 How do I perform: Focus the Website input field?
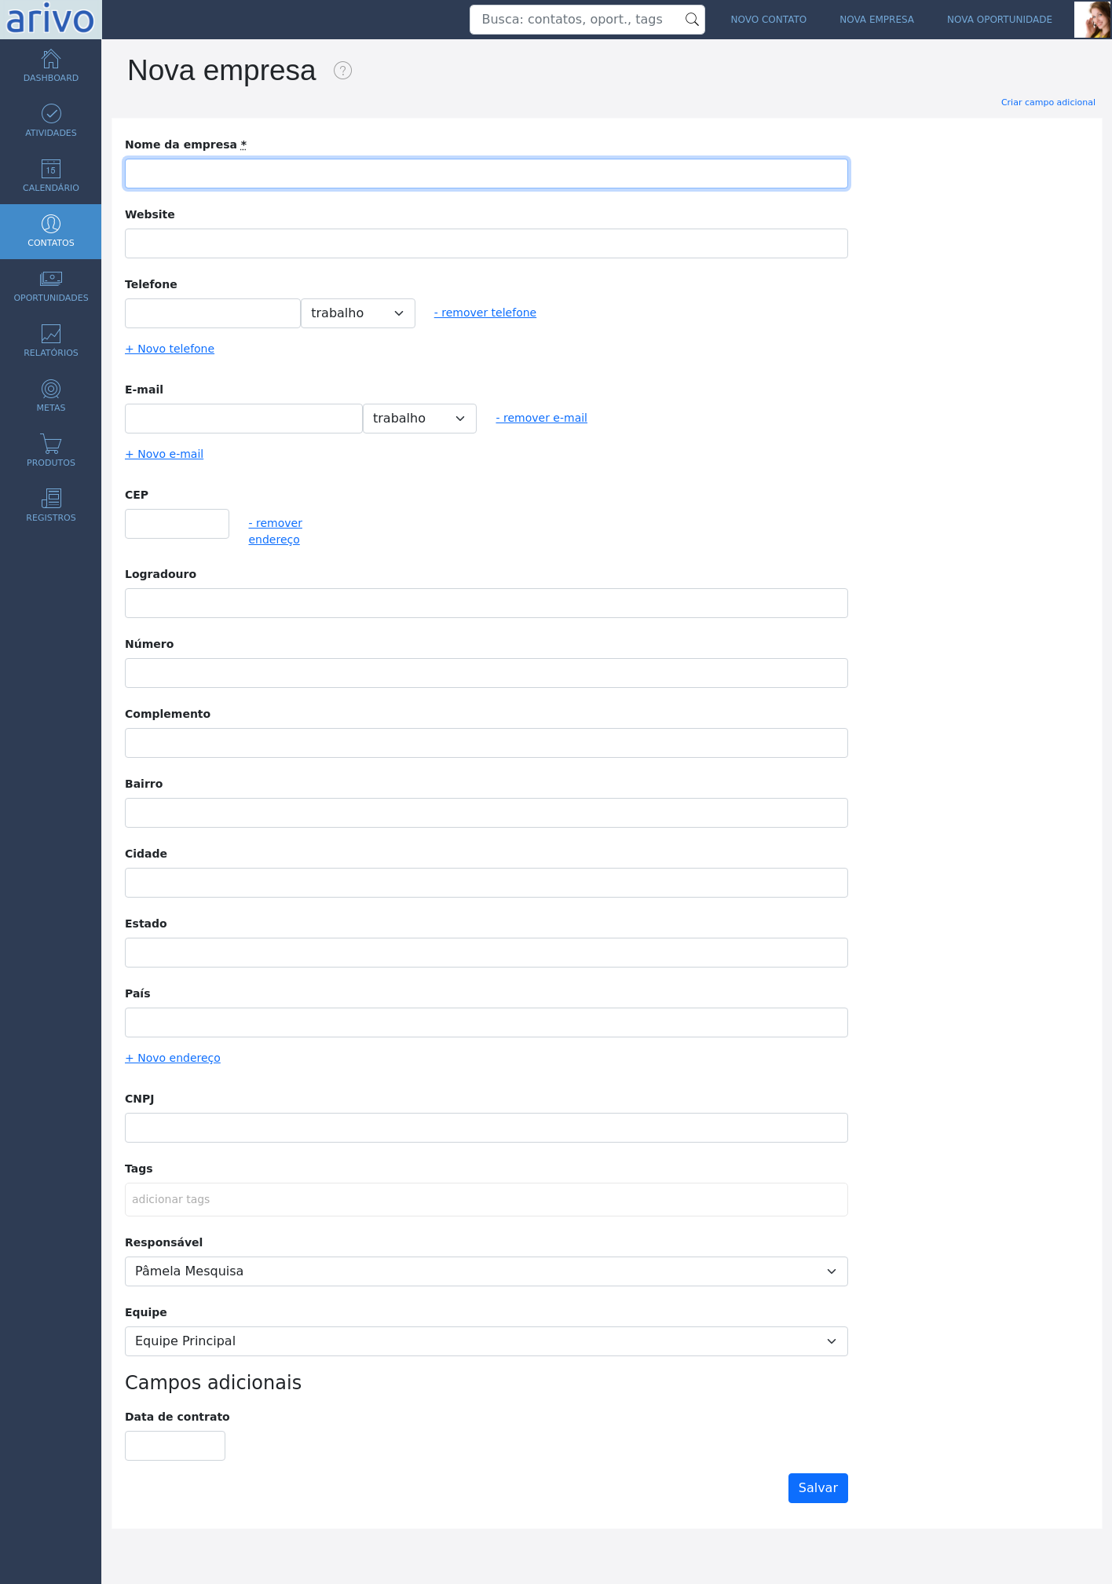click(486, 243)
